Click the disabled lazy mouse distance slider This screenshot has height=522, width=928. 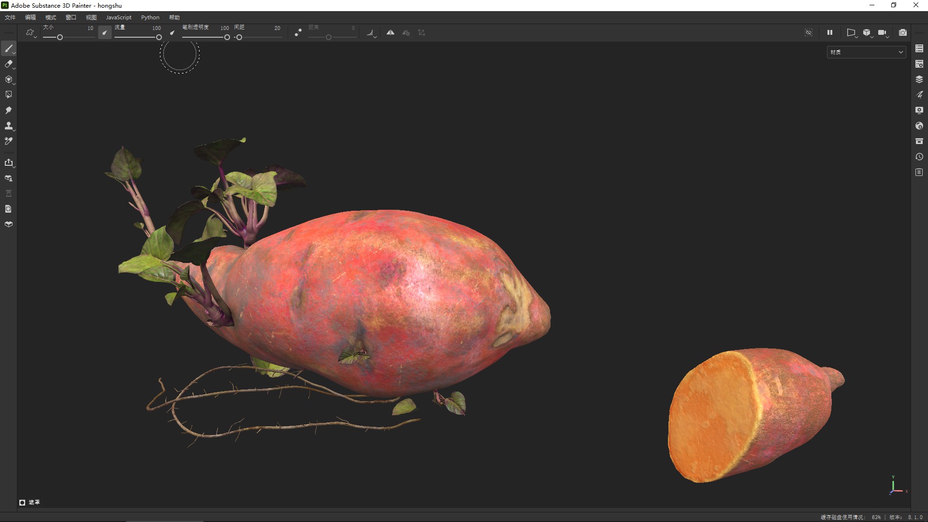pos(332,37)
